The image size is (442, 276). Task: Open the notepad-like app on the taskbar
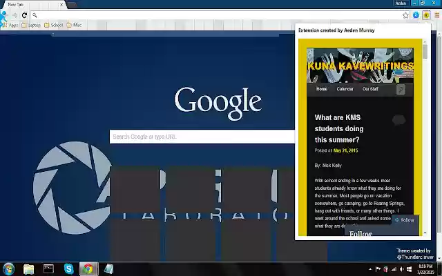(108, 269)
